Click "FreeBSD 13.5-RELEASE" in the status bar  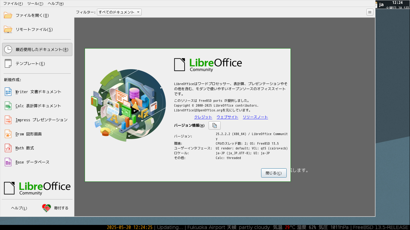click(x=381, y=227)
